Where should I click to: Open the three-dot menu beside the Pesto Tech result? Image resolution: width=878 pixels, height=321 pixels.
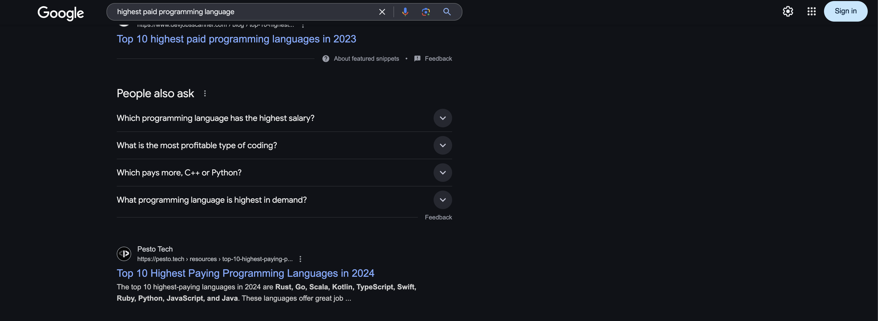pos(300,259)
